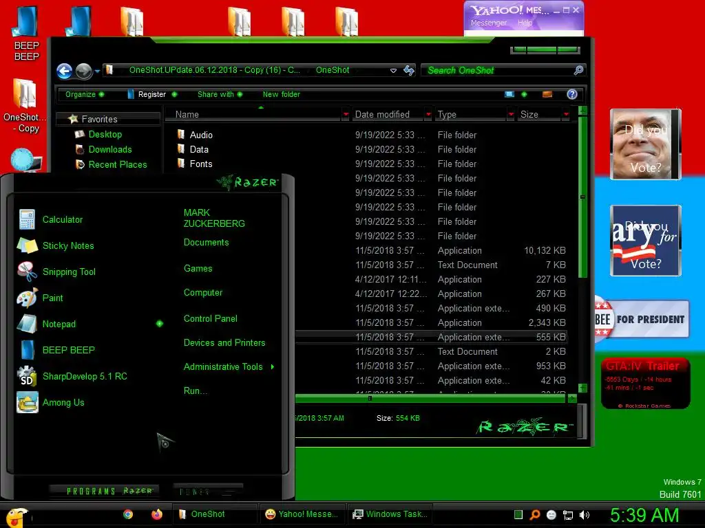This screenshot has width=705, height=528.
Task: Click the Forward arrow in Explorer
Action: tap(83, 71)
